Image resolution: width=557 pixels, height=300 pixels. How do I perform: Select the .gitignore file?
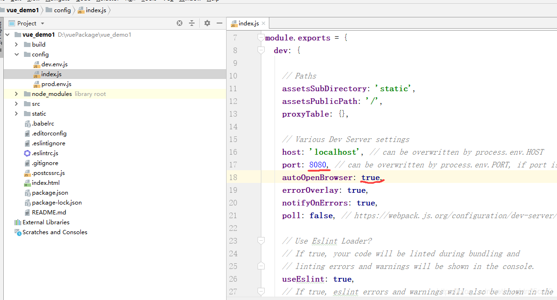(x=45, y=163)
